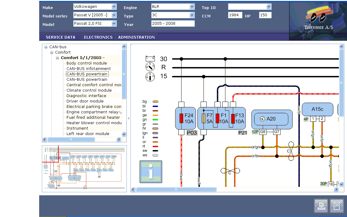Collapse the Comfort tree node
The height and width of the screenshot is (217, 347).
tap(52, 52)
